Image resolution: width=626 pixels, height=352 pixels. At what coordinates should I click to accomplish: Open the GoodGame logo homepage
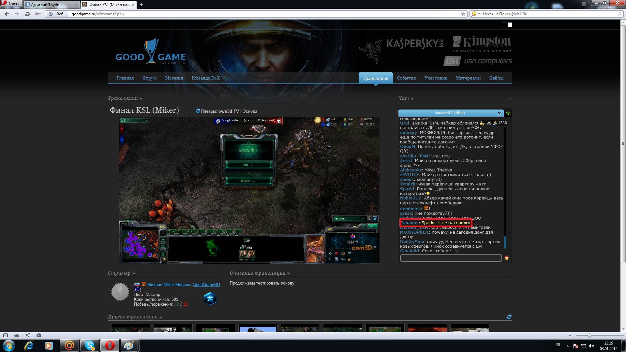(150, 52)
